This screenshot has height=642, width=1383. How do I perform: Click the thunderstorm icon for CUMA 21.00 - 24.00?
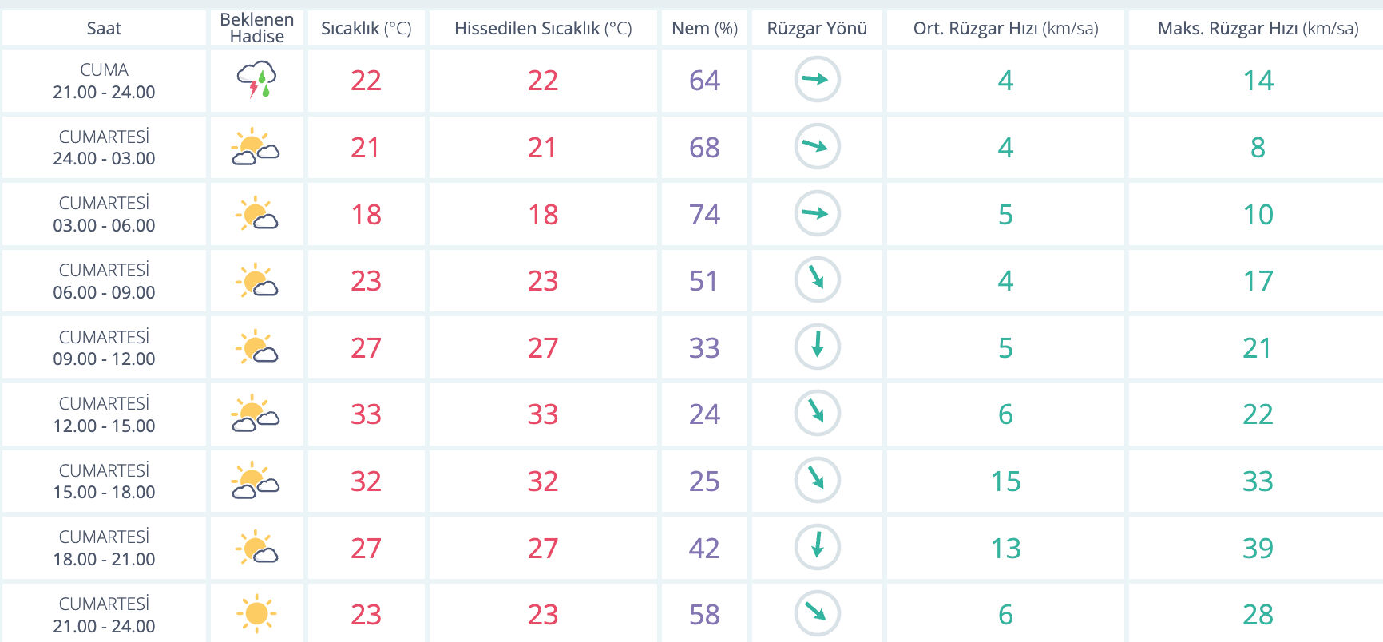click(256, 80)
